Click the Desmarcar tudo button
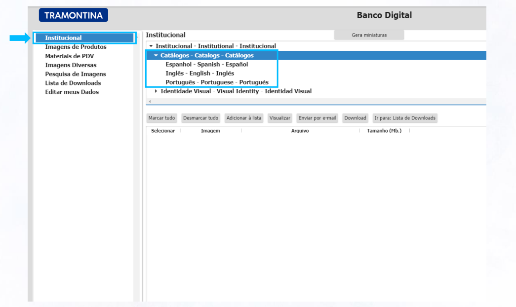516x307 pixels. coord(200,118)
